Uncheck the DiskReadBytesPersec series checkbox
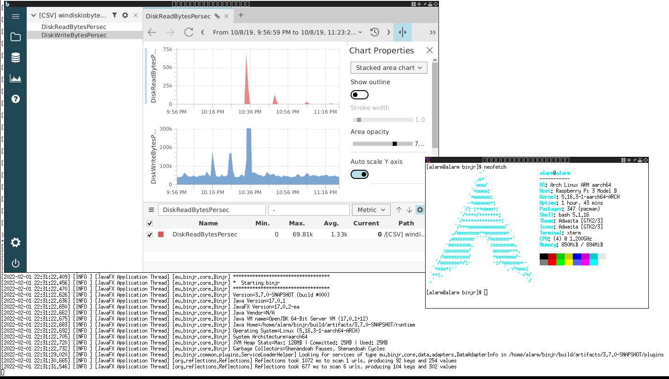 pyautogui.click(x=150, y=235)
